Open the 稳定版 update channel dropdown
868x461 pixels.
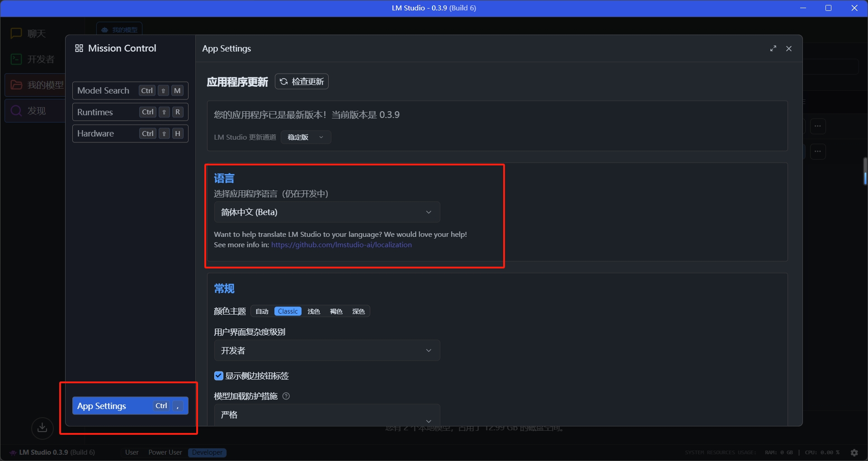306,137
